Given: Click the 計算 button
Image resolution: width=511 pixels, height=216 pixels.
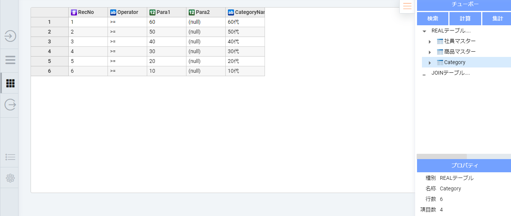Looking at the screenshot, I should click(465, 18).
